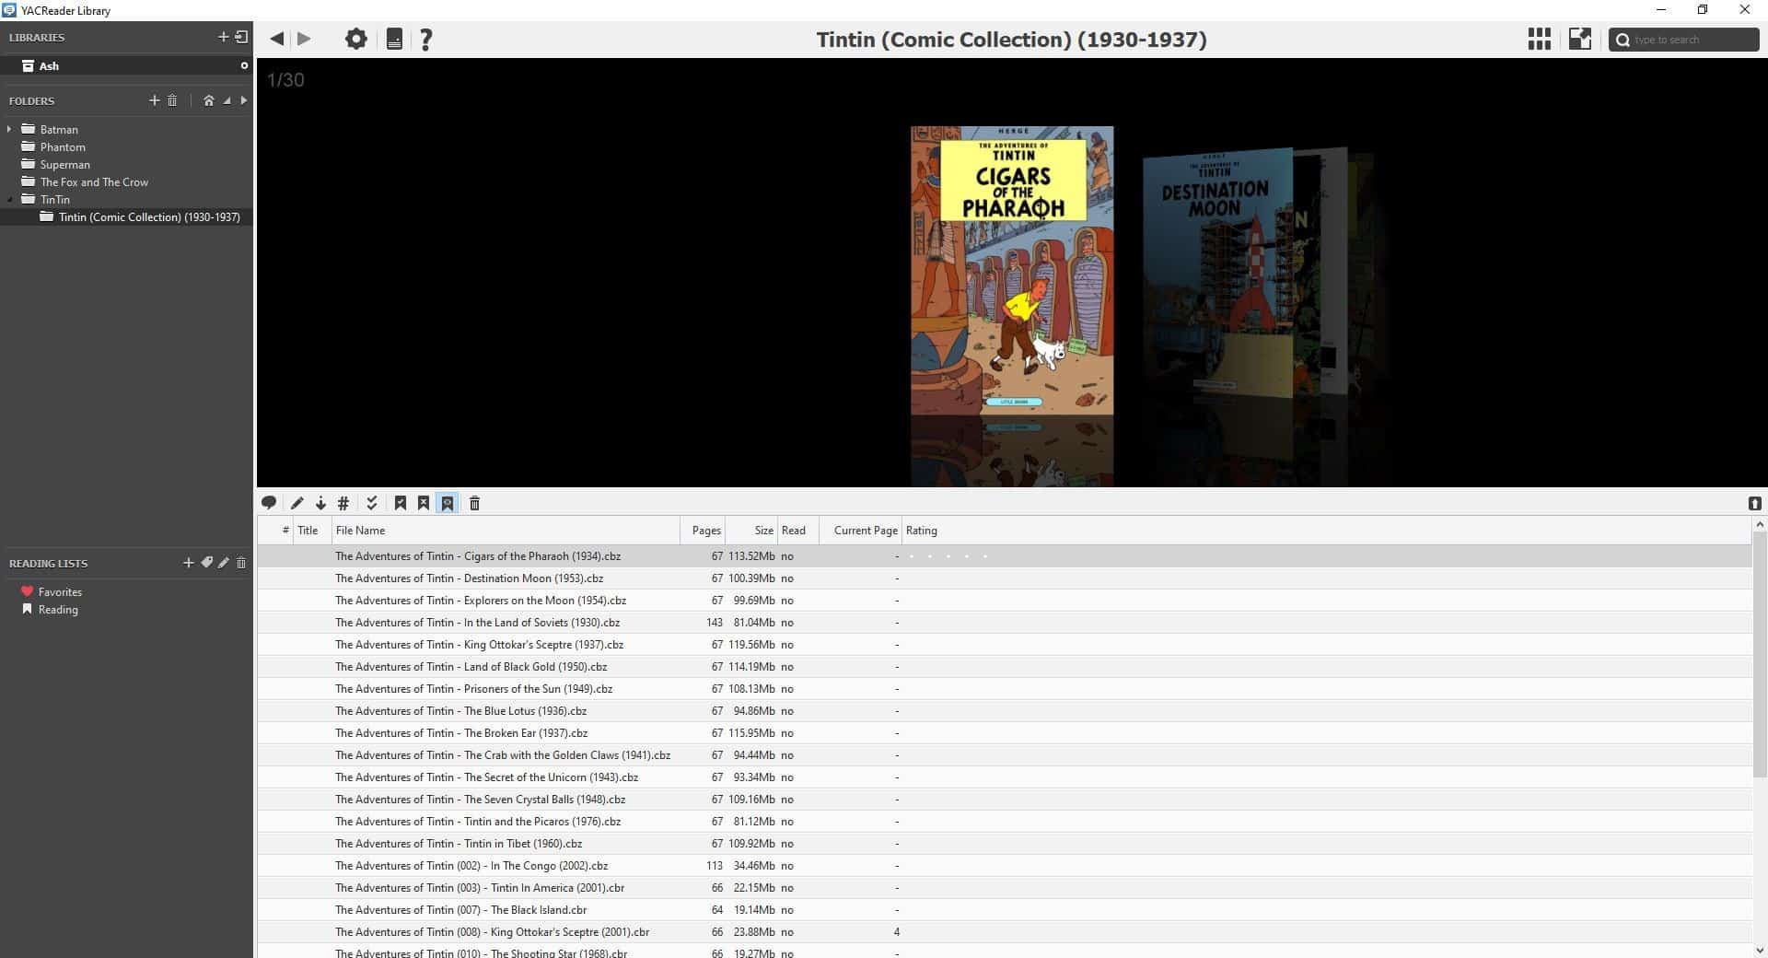1768x958 pixels.
Task: Switch to grid view of comics
Action: [x=1539, y=39]
